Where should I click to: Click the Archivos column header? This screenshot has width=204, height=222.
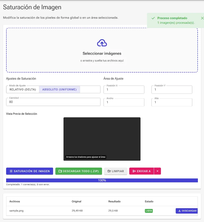point(15,201)
